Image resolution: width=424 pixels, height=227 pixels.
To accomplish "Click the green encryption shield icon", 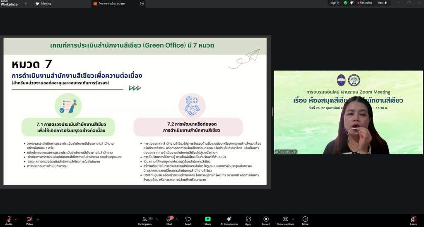I will pos(345,3).
